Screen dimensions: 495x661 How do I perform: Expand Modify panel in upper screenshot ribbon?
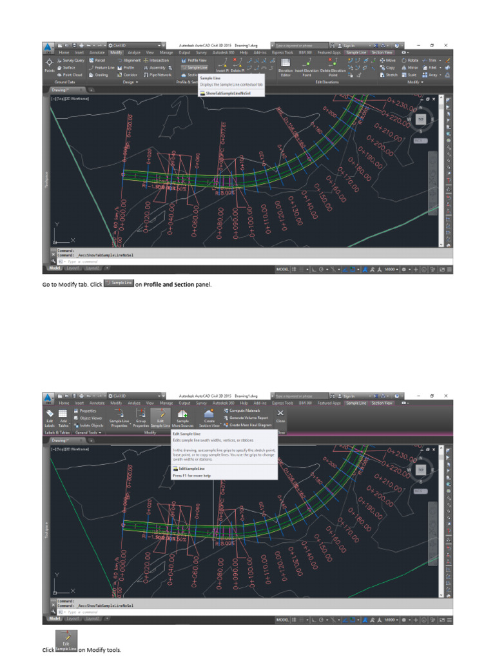pyautogui.click(x=415, y=82)
